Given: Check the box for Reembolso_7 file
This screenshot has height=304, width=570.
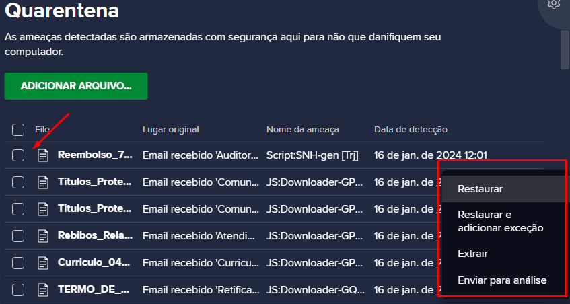Looking at the screenshot, I should [x=18, y=155].
